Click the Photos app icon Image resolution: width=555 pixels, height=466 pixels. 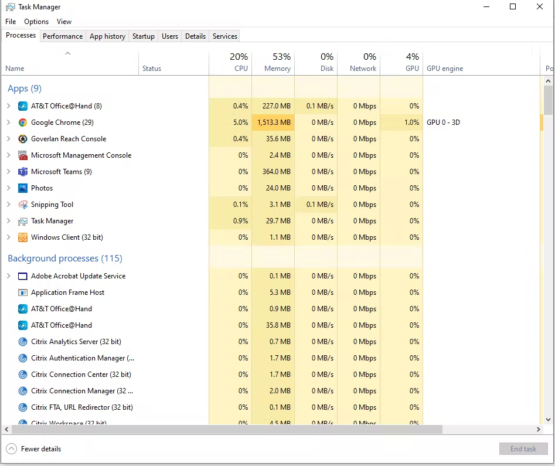click(23, 188)
